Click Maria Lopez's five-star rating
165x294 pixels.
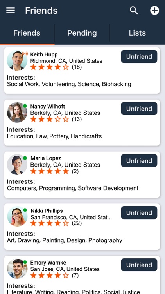[x=50, y=171]
